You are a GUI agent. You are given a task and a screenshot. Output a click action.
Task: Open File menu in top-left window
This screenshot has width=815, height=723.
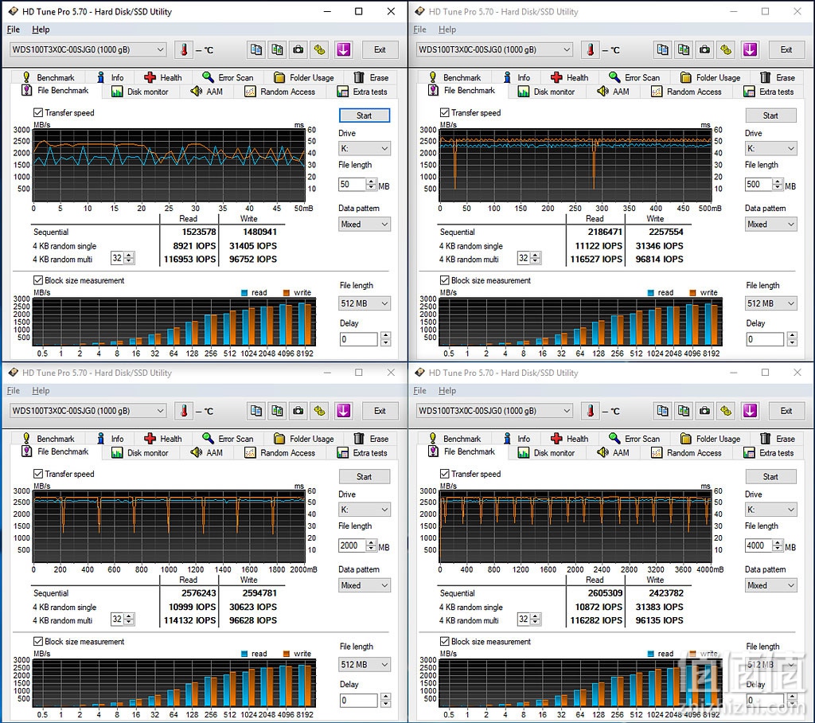[13, 29]
